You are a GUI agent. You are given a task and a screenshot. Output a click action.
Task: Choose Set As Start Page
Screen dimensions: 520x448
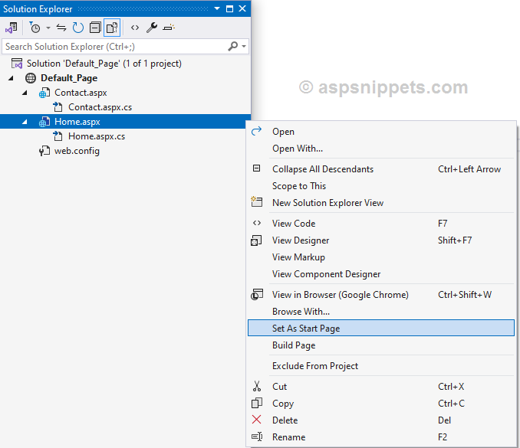pos(381,328)
